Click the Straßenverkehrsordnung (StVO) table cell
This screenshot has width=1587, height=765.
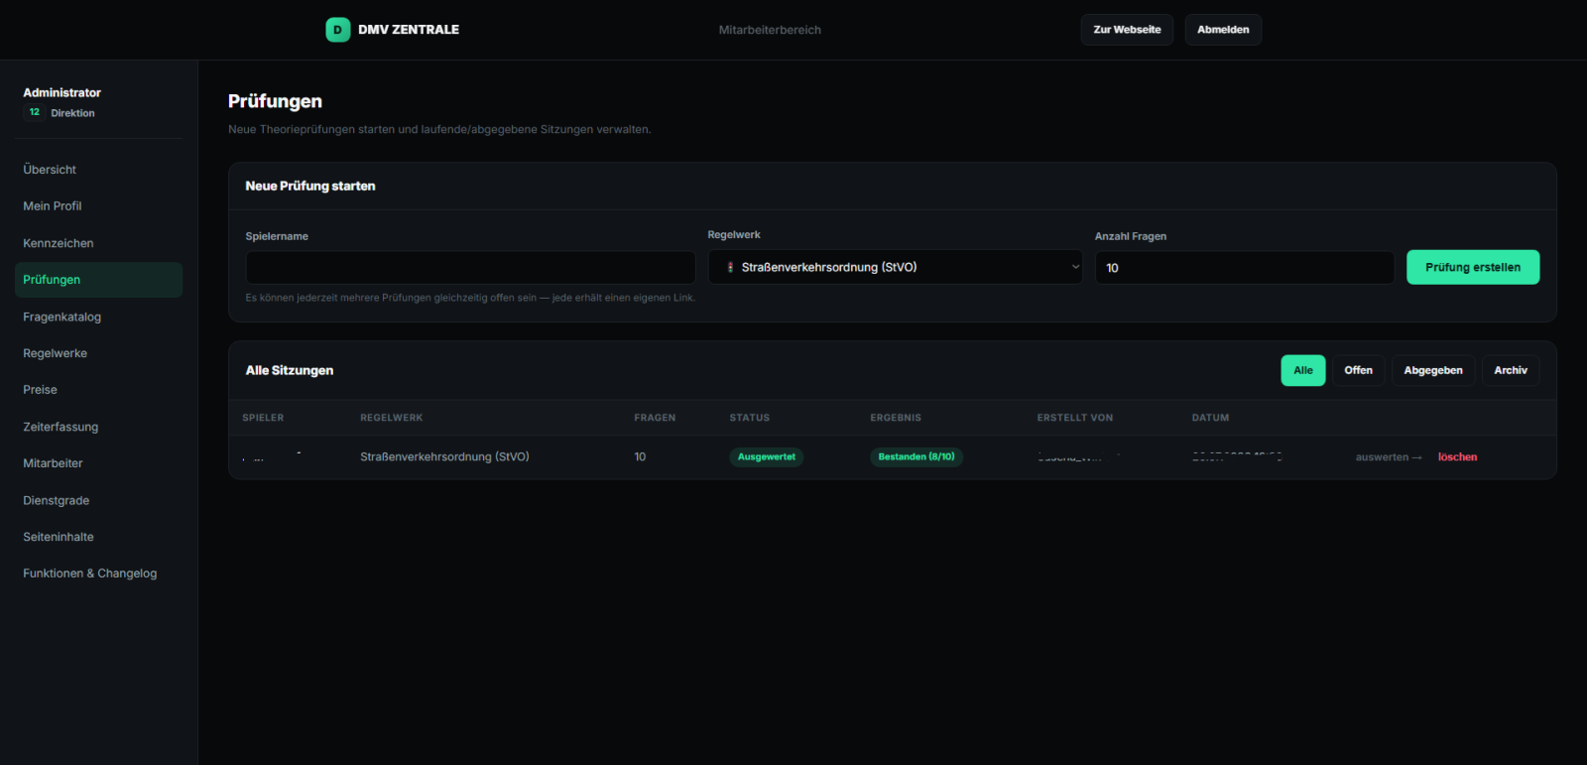click(x=444, y=457)
